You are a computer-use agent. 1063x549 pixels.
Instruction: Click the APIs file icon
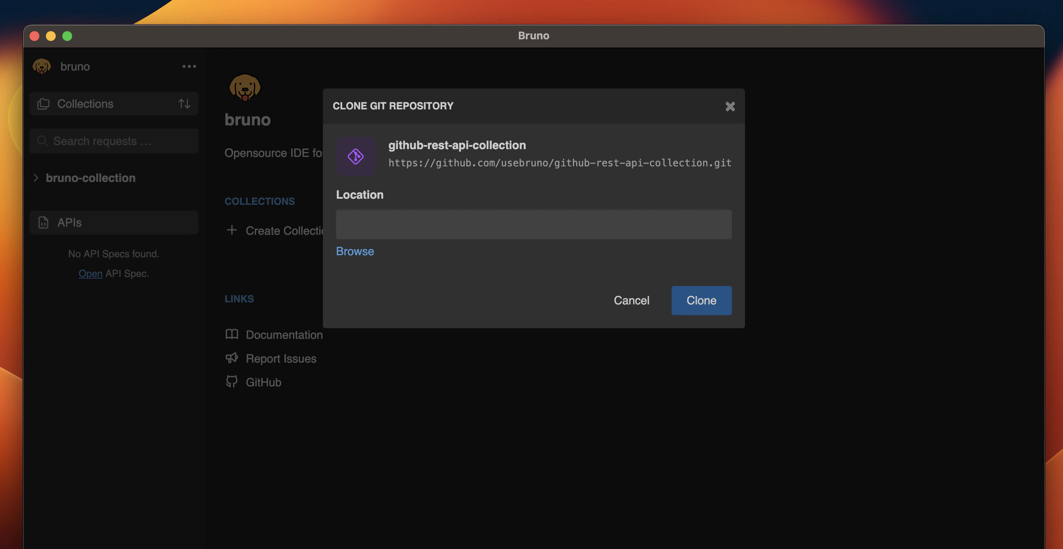point(43,222)
